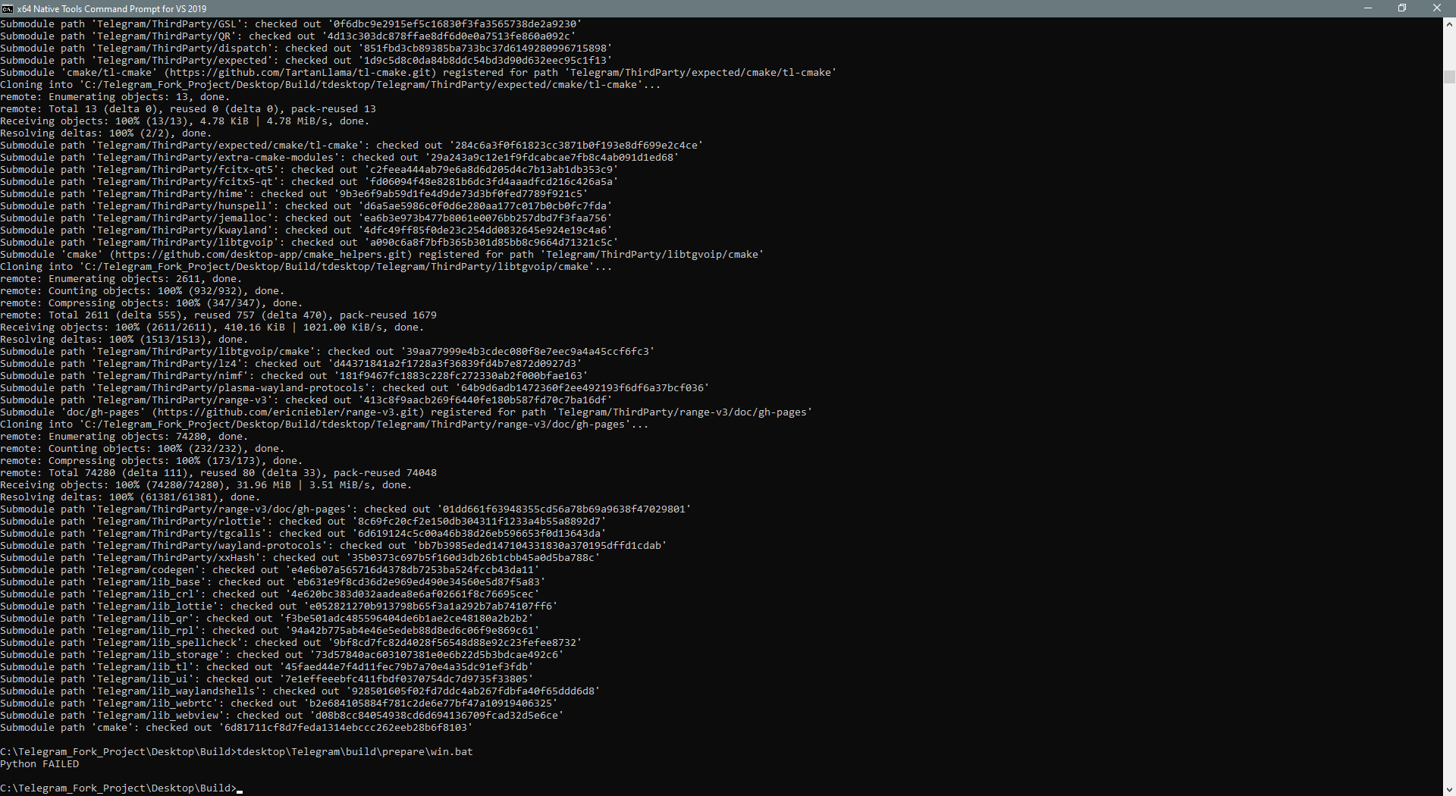Click the vertical scrollbar thumb
This screenshot has height=796, width=1456.
tap(1449, 77)
